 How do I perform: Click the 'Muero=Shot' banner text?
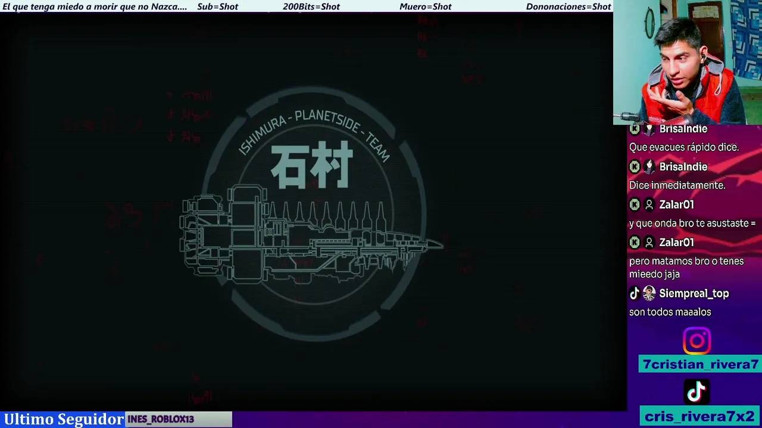coord(426,7)
